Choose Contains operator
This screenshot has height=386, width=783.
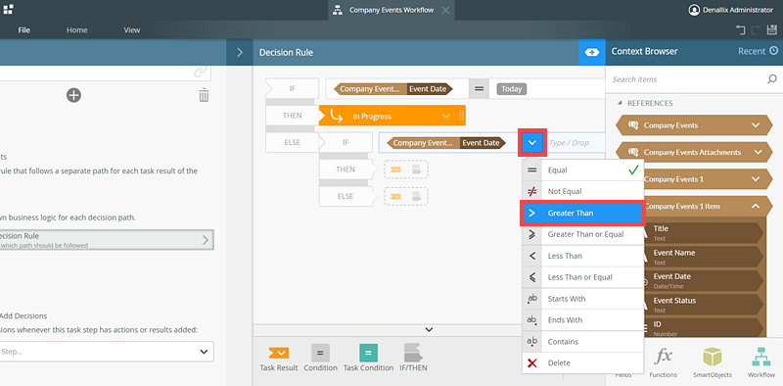[582, 342]
